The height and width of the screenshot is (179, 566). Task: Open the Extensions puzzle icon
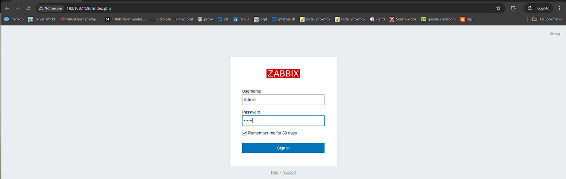pos(513,8)
